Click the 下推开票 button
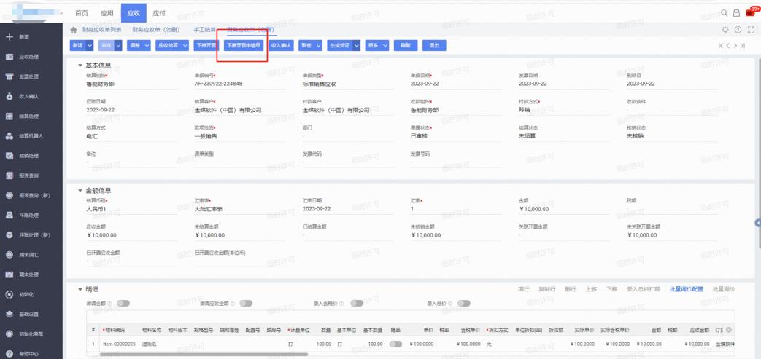Screen dimensions: 761x359 click(x=206, y=46)
